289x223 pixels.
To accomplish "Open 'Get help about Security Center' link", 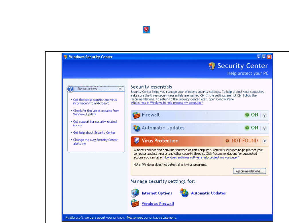I will click(x=94, y=132).
